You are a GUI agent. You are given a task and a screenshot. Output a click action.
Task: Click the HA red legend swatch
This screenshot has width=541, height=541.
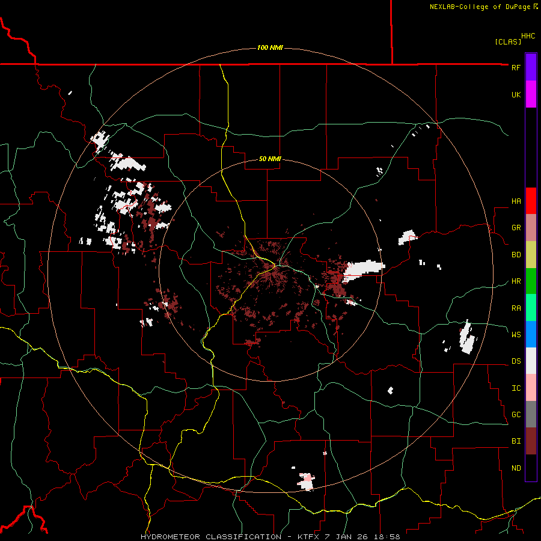tap(531, 201)
